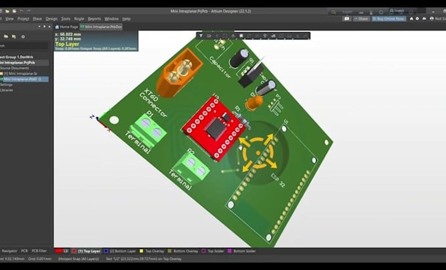Viewport: 446px width, 270px height.
Task: Click the blue Bottom Layer color swatch
Action: point(106,251)
